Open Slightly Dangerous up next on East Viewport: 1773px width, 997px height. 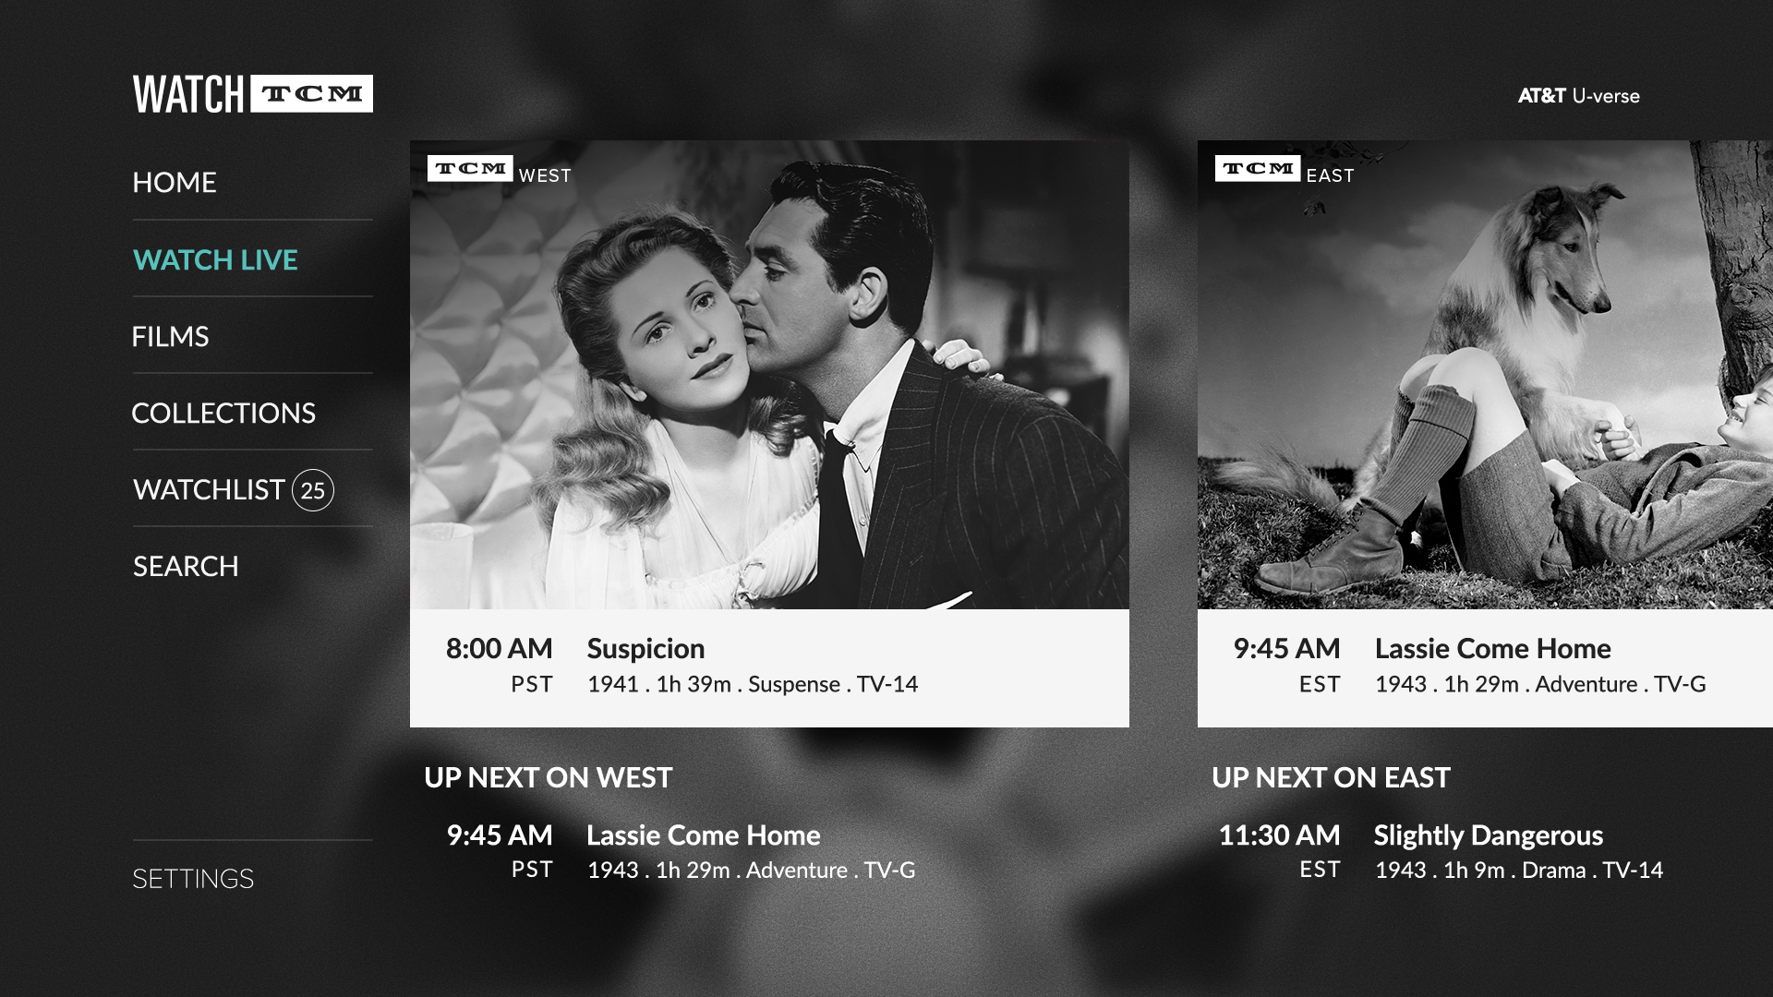point(1488,835)
